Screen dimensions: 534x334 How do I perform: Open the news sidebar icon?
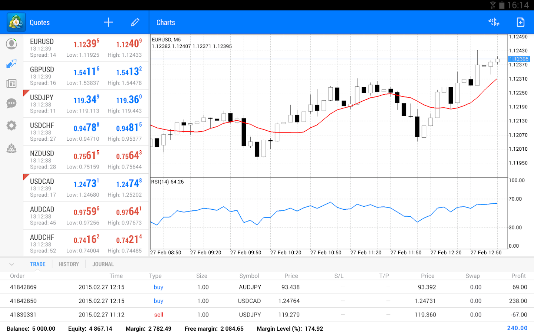11,83
